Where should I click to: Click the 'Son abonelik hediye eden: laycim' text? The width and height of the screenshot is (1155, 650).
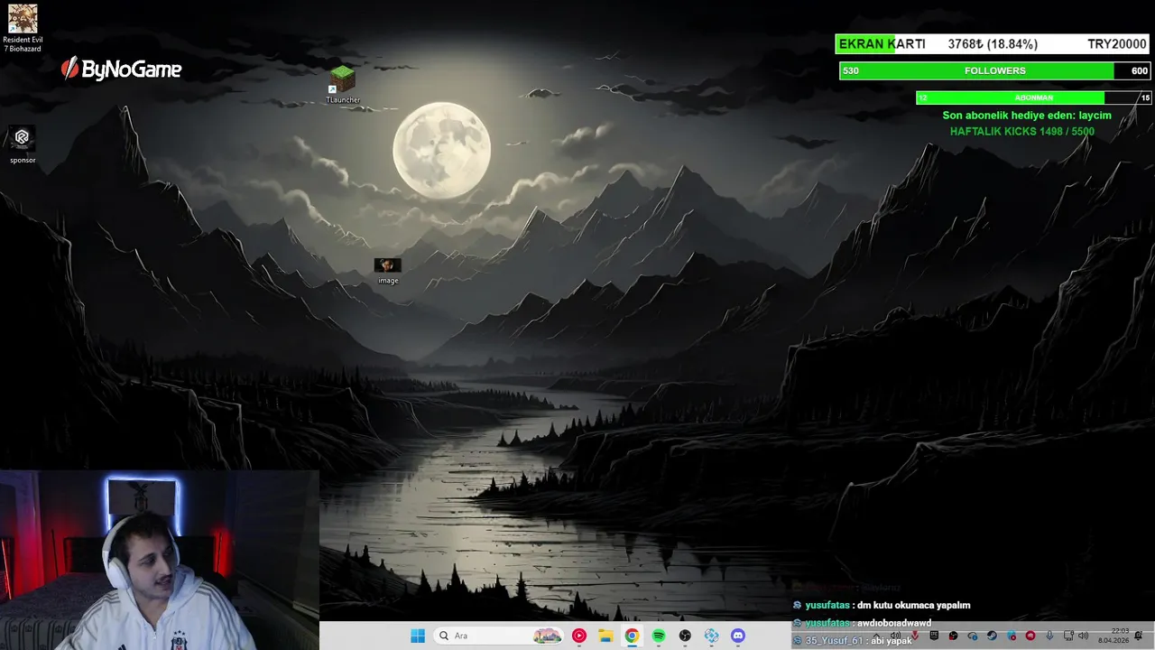1027,116
